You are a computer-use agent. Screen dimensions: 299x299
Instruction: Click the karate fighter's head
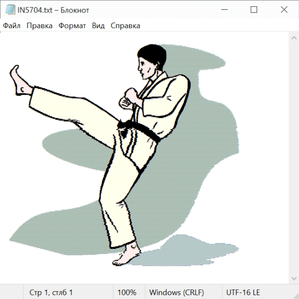(150, 60)
